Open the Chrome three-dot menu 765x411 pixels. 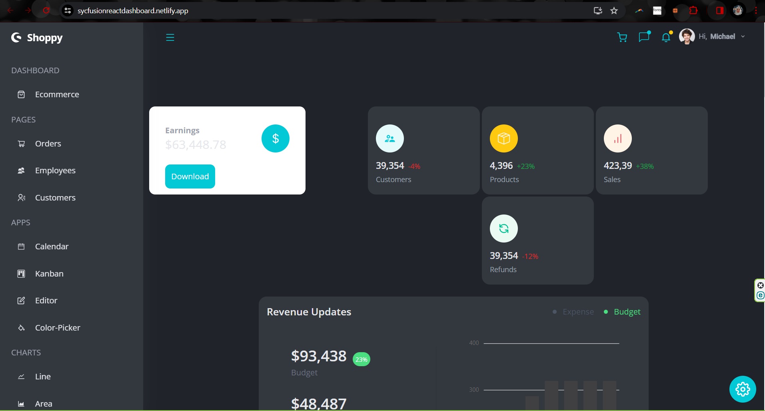pyautogui.click(x=755, y=10)
